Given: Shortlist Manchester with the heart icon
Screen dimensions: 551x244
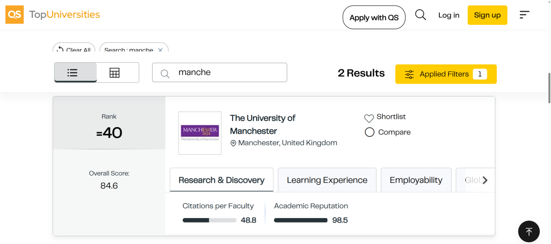Looking at the screenshot, I should (x=369, y=118).
